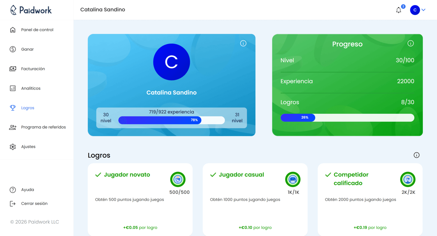Image resolution: width=437 pixels, height=236 pixels.
Task: Open notifications via the bell icon
Action: pos(399,10)
